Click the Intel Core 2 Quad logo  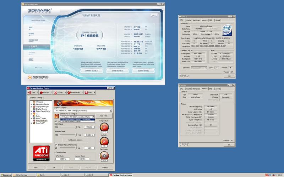pyautogui.click(x=227, y=30)
